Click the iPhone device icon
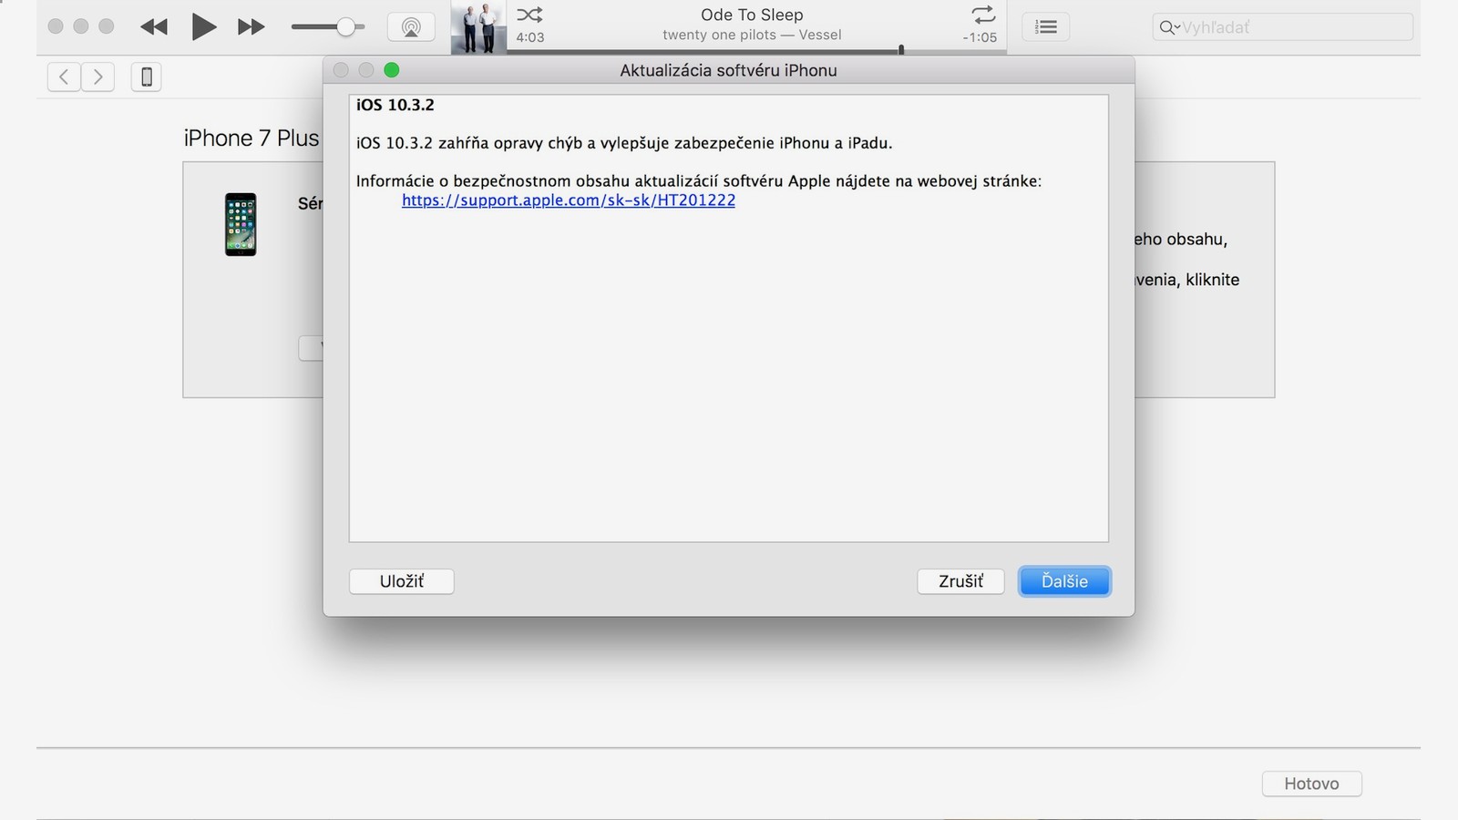This screenshot has height=820, width=1458. click(x=146, y=77)
